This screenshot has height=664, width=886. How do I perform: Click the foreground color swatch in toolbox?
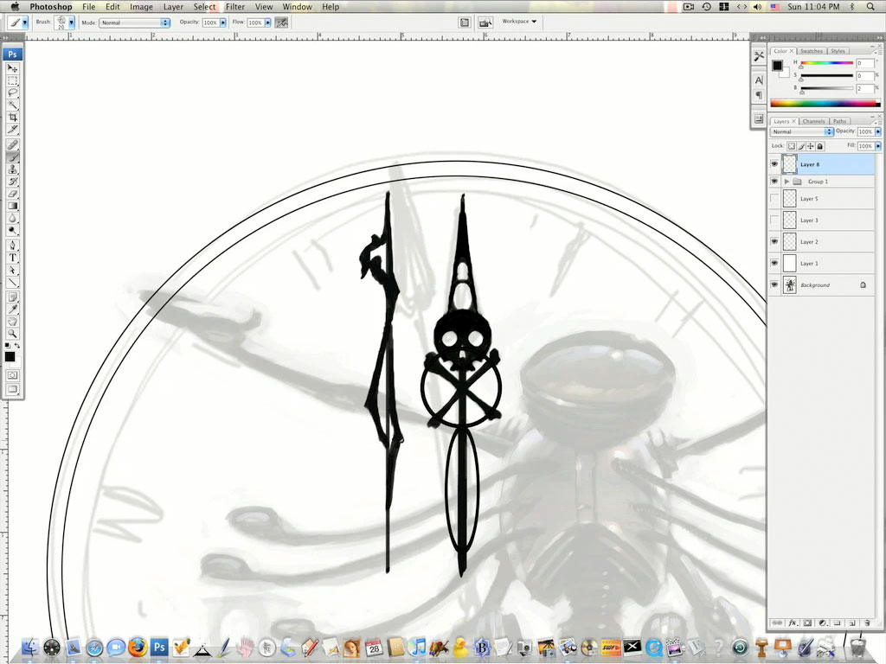9,356
